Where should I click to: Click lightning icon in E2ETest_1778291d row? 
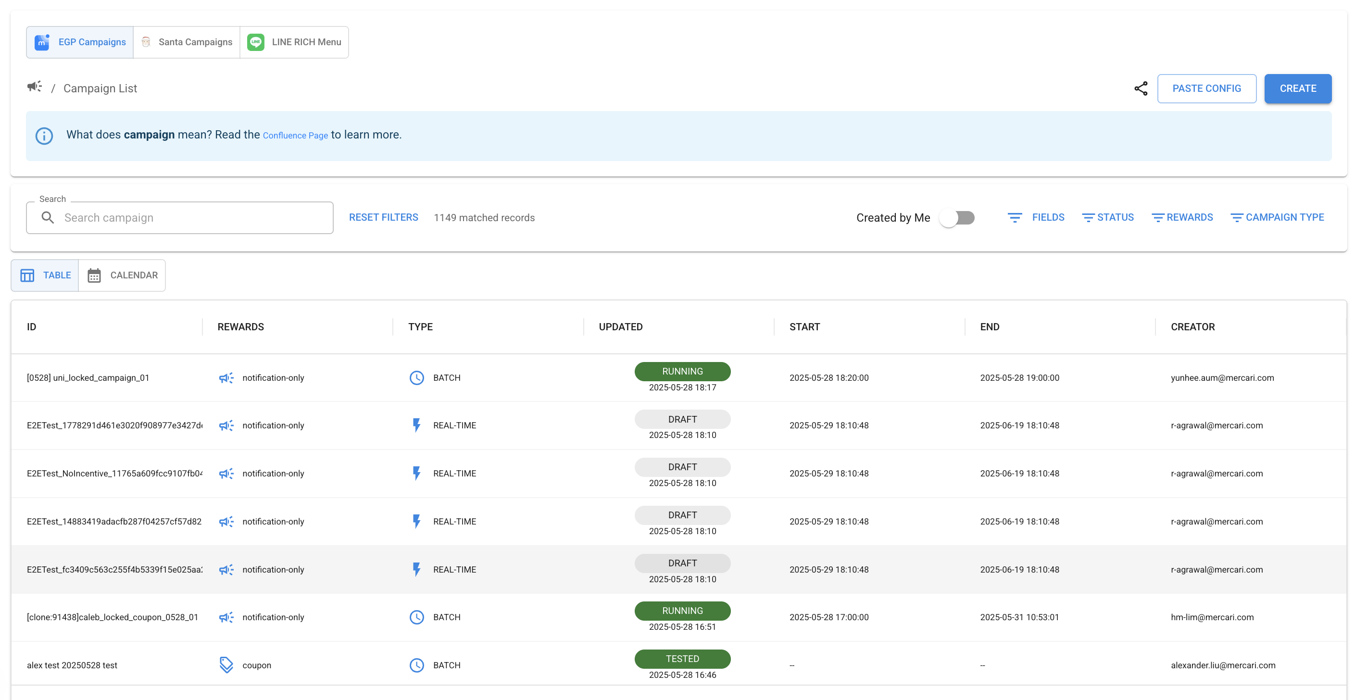pyautogui.click(x=416, y=425)
